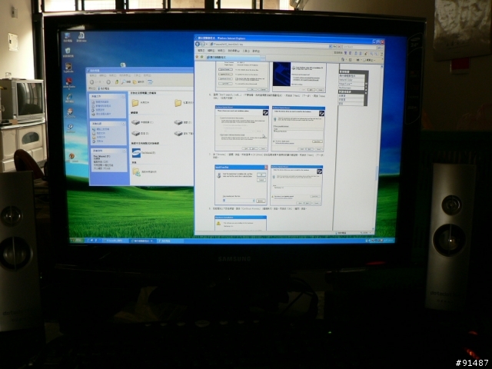Click Home icon in IE command bar
The height and width of the screenshot is (369, 492).
pyautogui.click(x=343, y=59)
